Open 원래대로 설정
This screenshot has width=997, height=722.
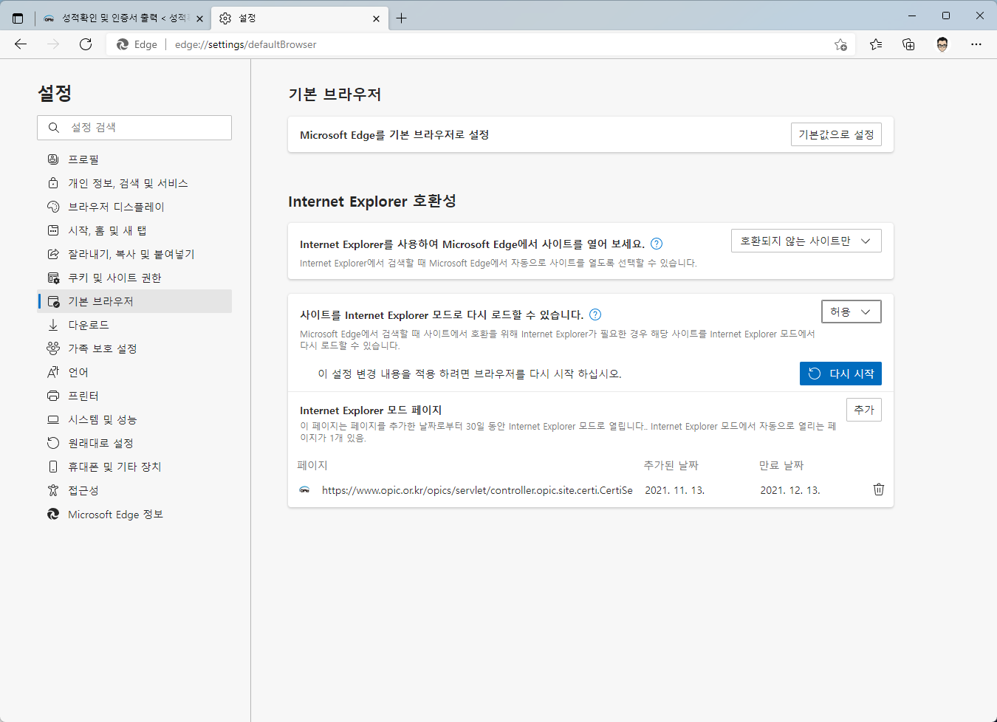(134, 443)
